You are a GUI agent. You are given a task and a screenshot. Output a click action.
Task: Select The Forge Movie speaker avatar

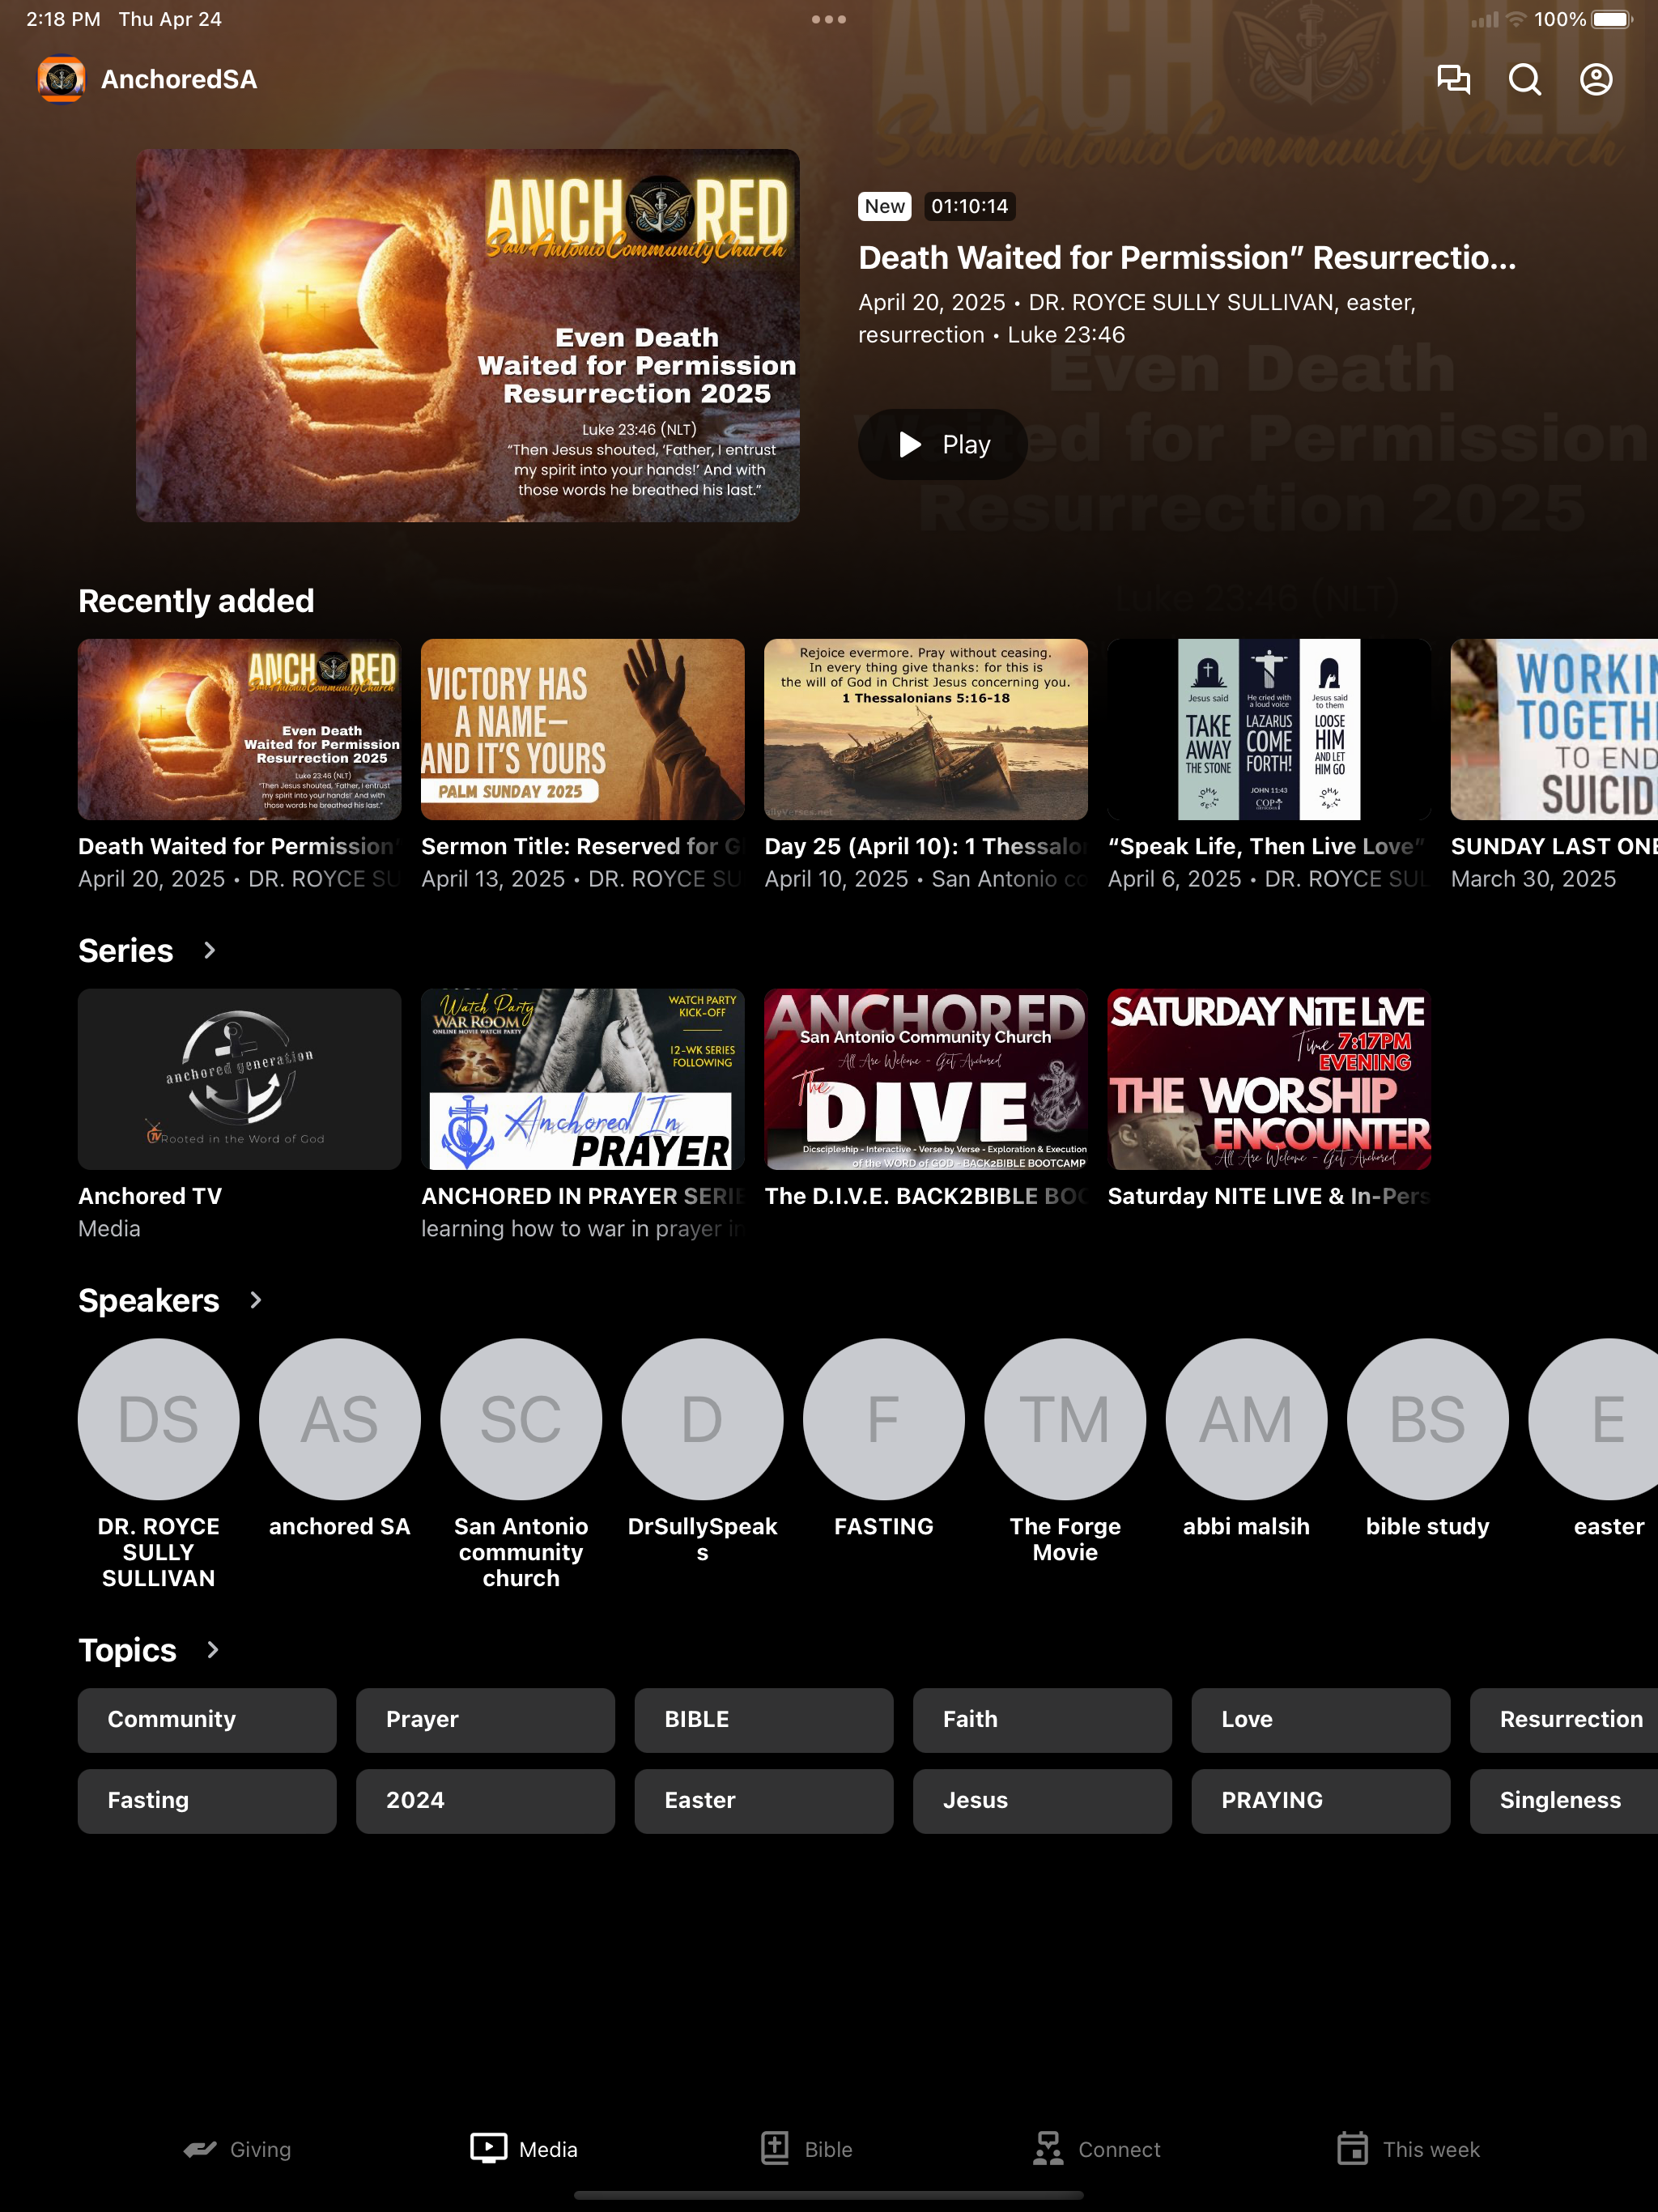coord(1065,1419)
